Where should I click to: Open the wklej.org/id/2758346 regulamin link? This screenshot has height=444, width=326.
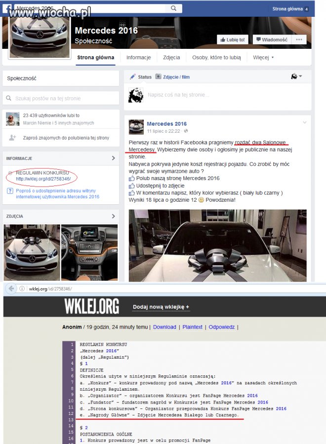(x=43, y=179)
